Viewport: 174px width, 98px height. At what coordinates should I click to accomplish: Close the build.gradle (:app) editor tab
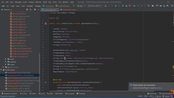[77, 10]
